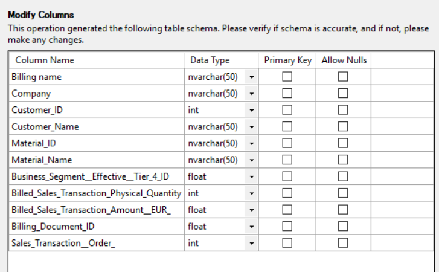Click the Allow Nulls column header
The width and height of the screenshot is (439, 272).
pyautogui.click(x=344, y=60)
